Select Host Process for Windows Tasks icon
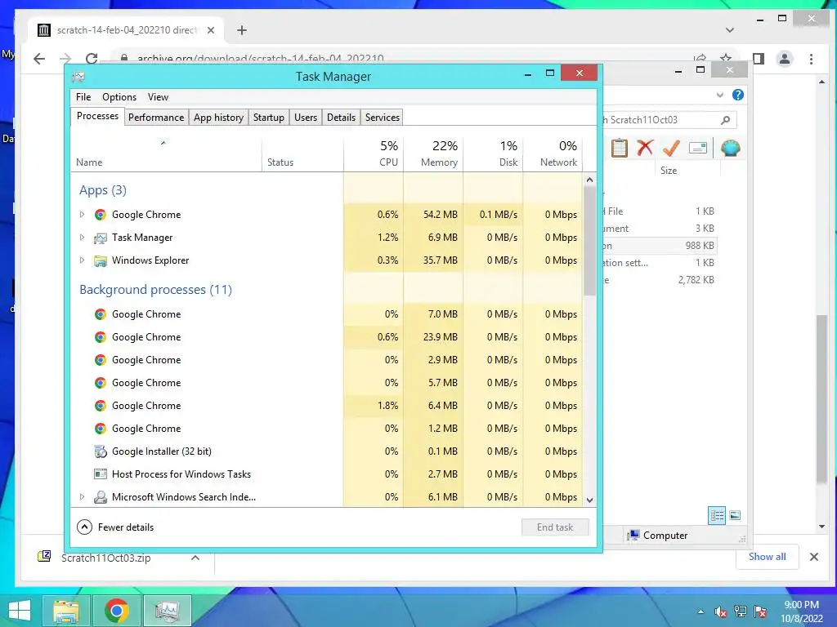This screenshot has width=837, height=627. 101,474
